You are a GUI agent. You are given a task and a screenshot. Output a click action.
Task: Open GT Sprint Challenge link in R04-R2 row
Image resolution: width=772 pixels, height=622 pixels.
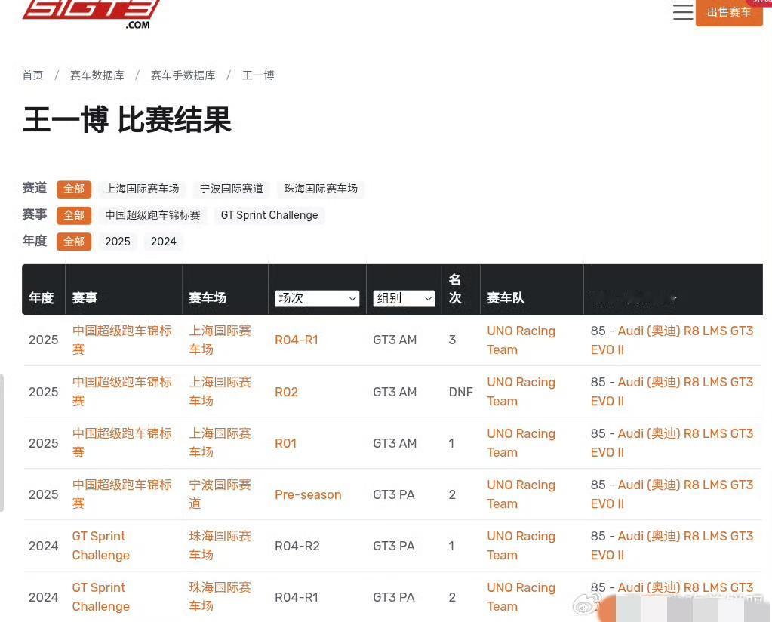click(x=101, y=546)
